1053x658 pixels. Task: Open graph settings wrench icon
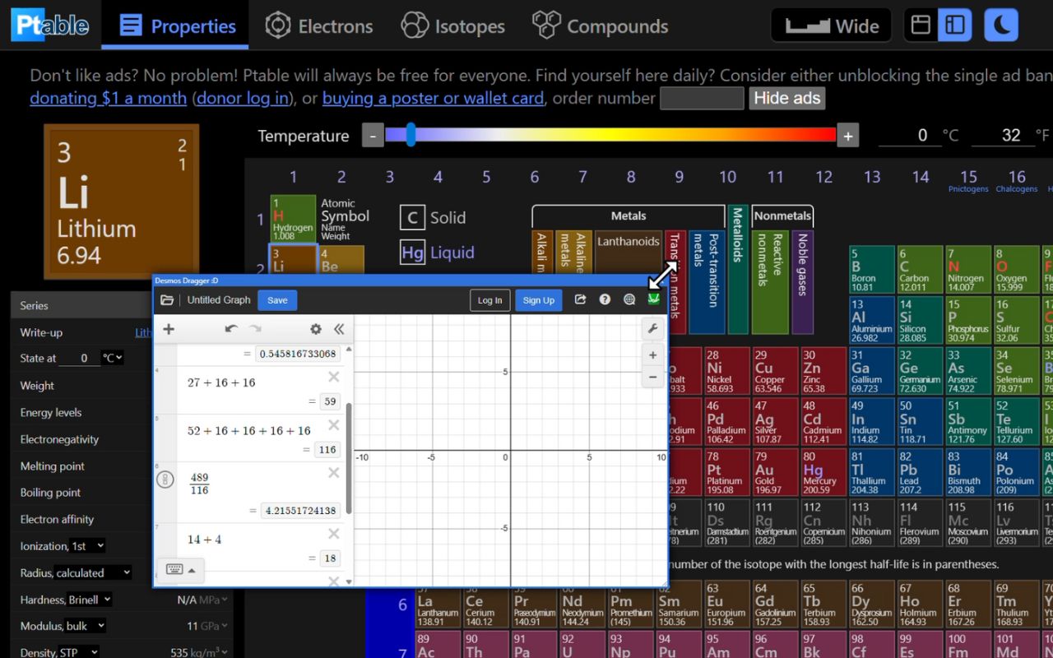pyautogui.click(x=652, y=329)
